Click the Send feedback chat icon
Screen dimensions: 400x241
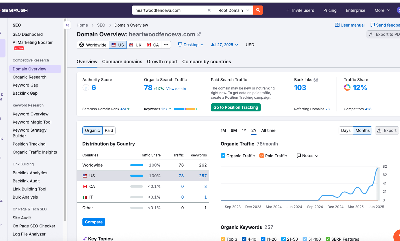pos(373,25)
